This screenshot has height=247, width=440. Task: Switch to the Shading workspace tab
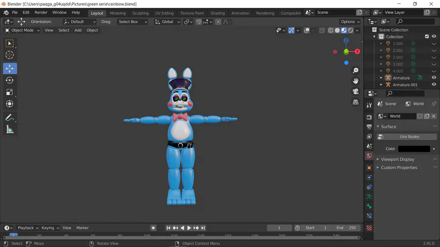[x=218, y=13]
